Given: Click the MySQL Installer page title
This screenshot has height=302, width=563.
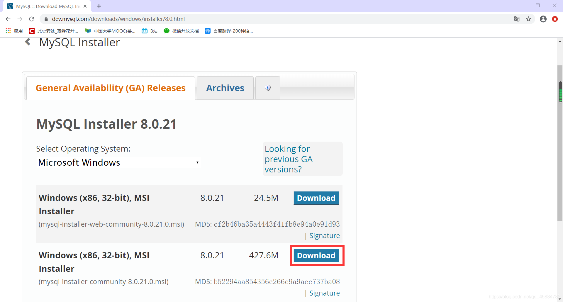Looking at the screenshot, I should pyautogui.click(x=79, y=43).
